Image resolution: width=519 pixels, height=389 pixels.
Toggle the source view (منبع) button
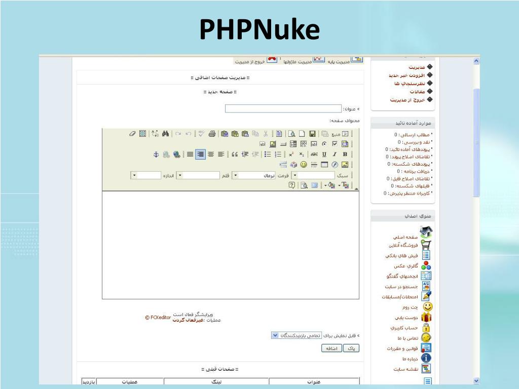point(340,134)
